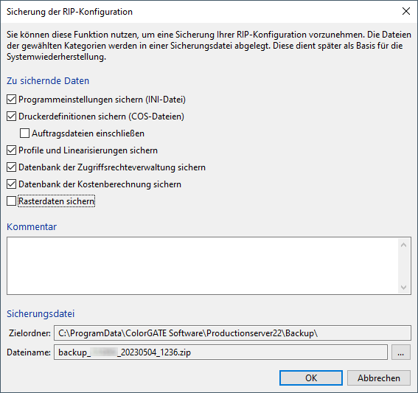Viewport: 418px width, 393px height.
Task: Uncheck Profile und Linearisierungen sichern
Action: click(11, 150)
